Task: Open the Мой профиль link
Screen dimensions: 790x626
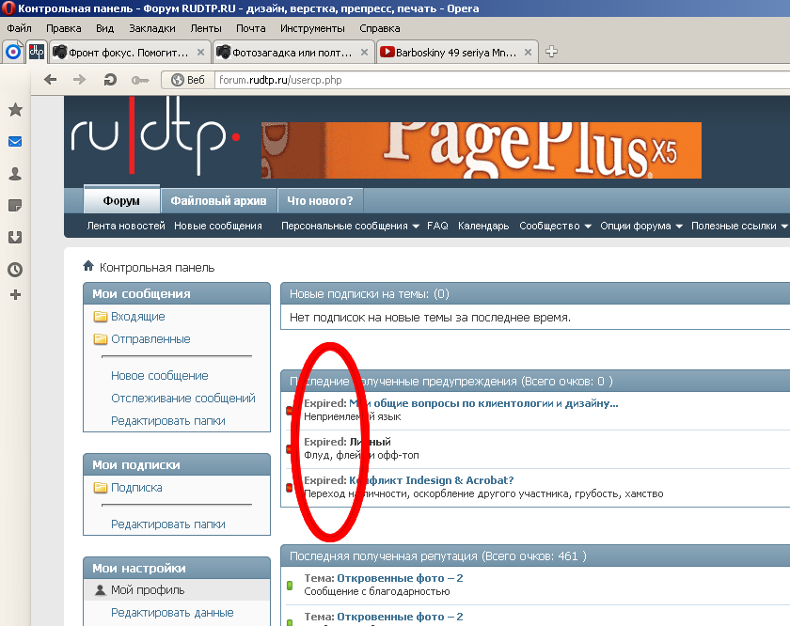Action: click(148, 589)
